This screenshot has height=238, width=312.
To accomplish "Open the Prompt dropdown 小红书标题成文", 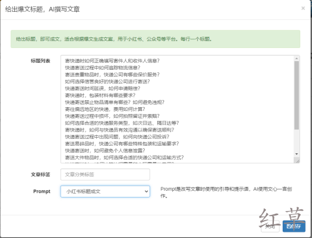I will click(x=105, y=191).
